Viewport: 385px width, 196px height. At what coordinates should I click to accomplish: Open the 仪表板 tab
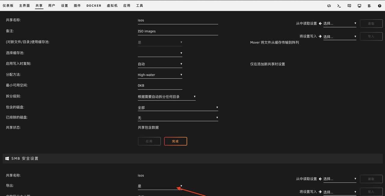tap(8, 5)
